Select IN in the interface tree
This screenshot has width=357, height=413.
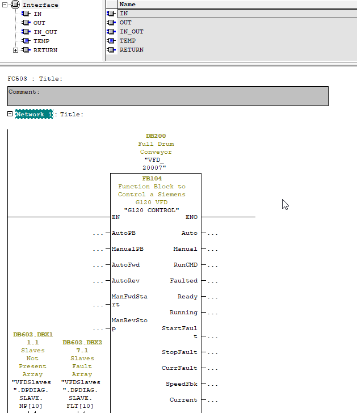37,14
